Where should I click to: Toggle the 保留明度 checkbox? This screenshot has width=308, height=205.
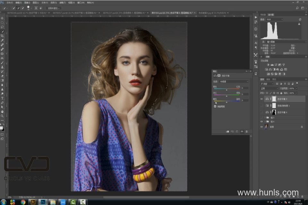coord(215,106)
